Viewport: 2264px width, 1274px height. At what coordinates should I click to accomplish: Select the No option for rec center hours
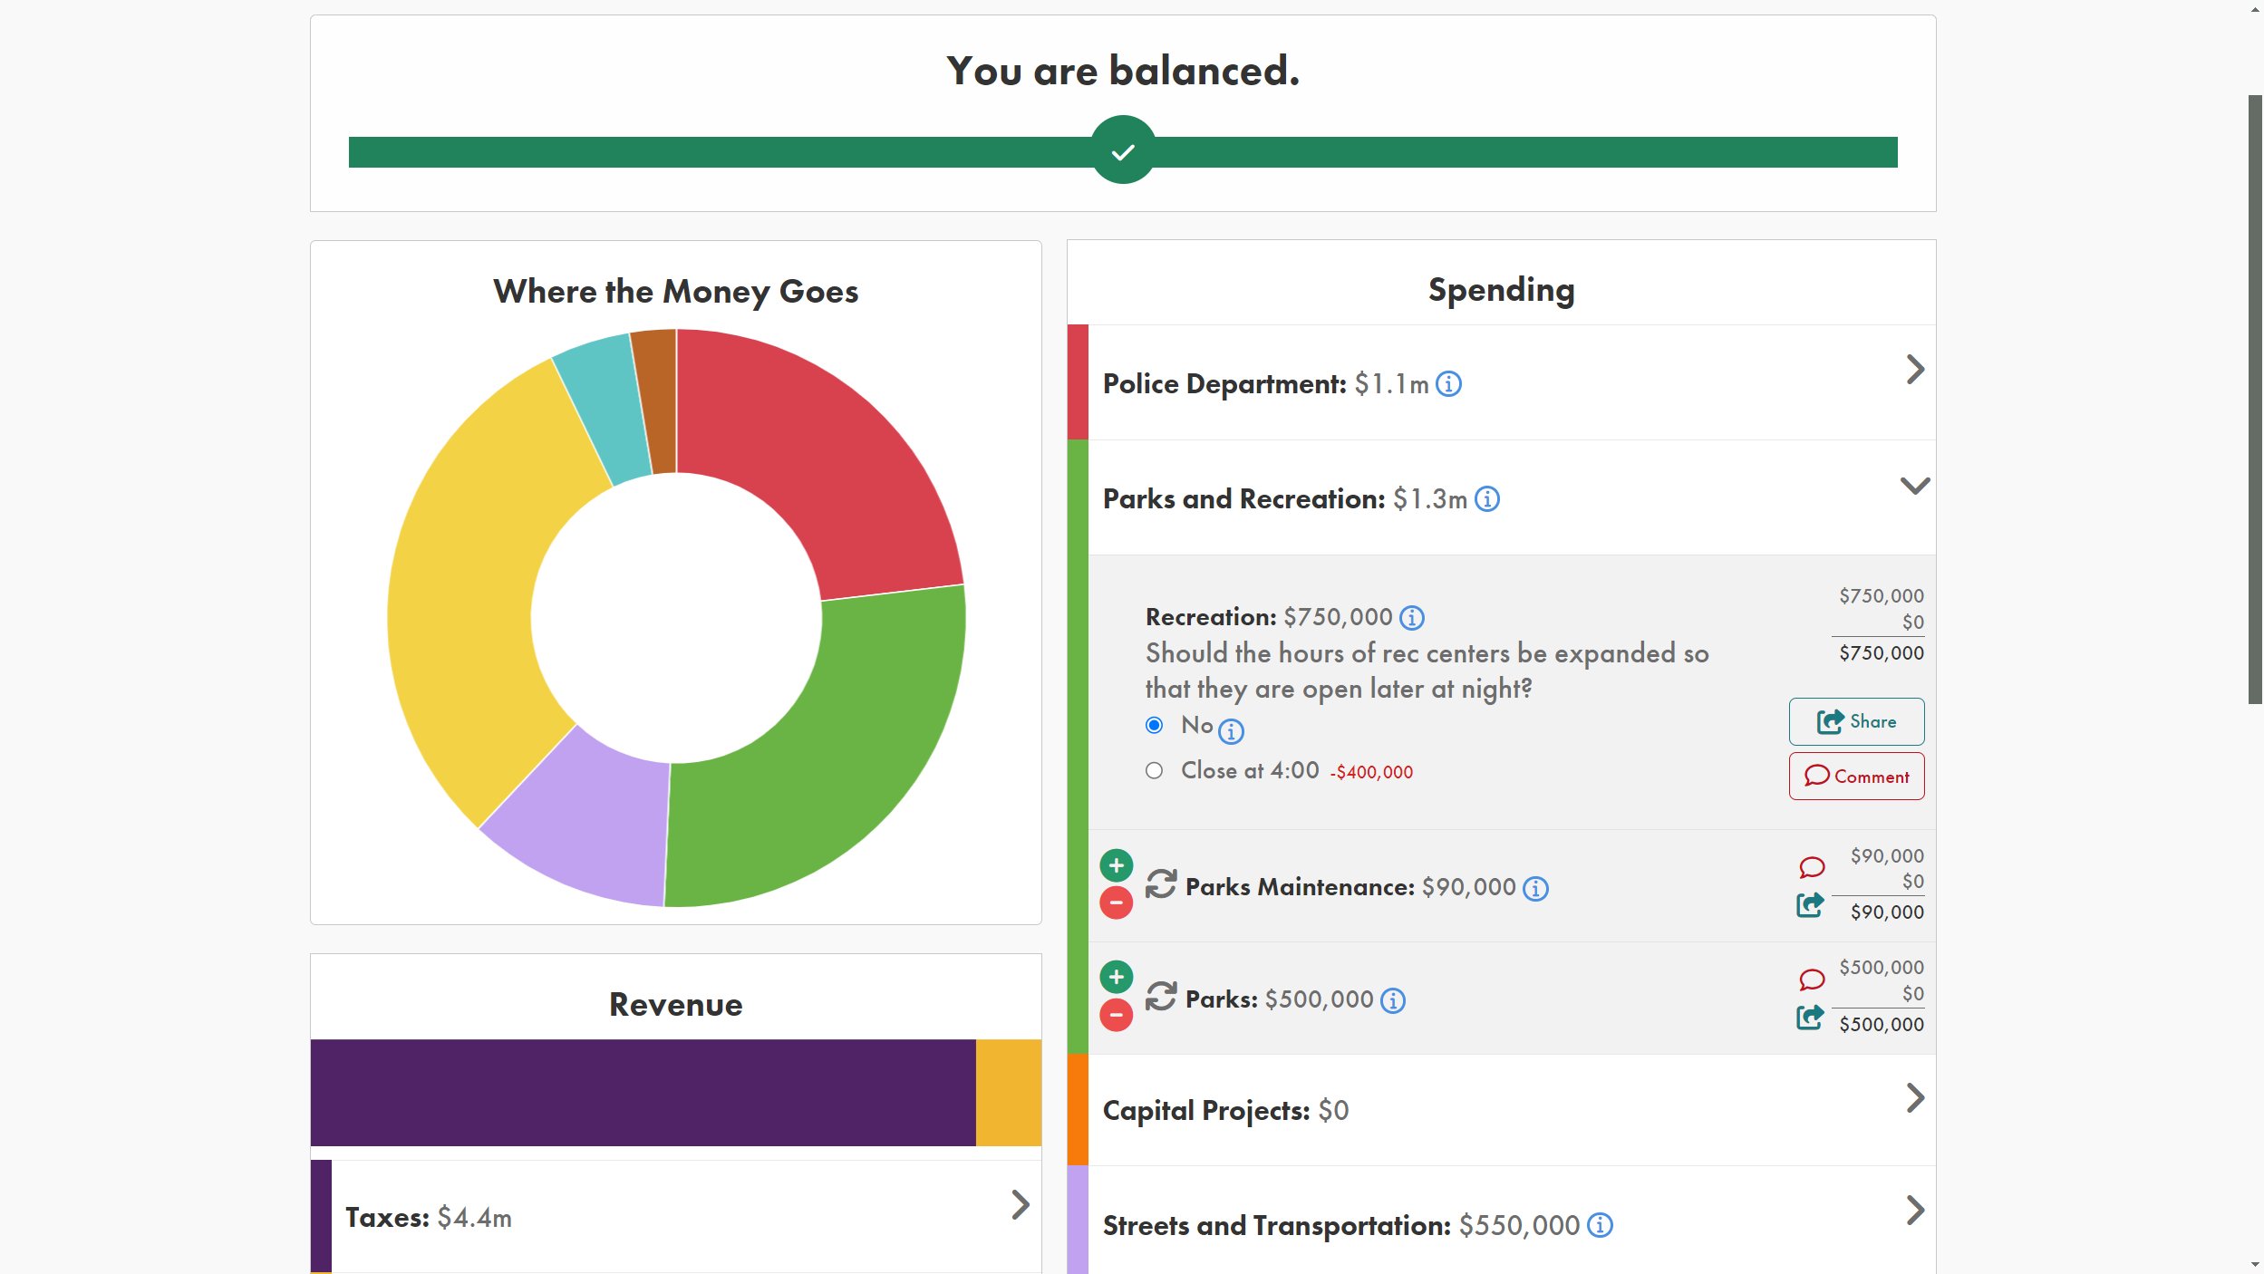point(1153,725)
